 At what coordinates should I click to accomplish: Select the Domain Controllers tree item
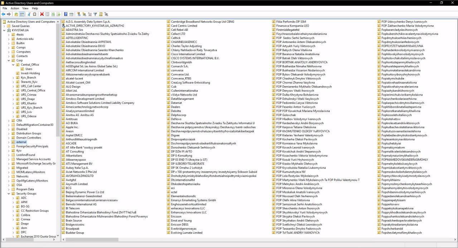(x=29, y=138)
